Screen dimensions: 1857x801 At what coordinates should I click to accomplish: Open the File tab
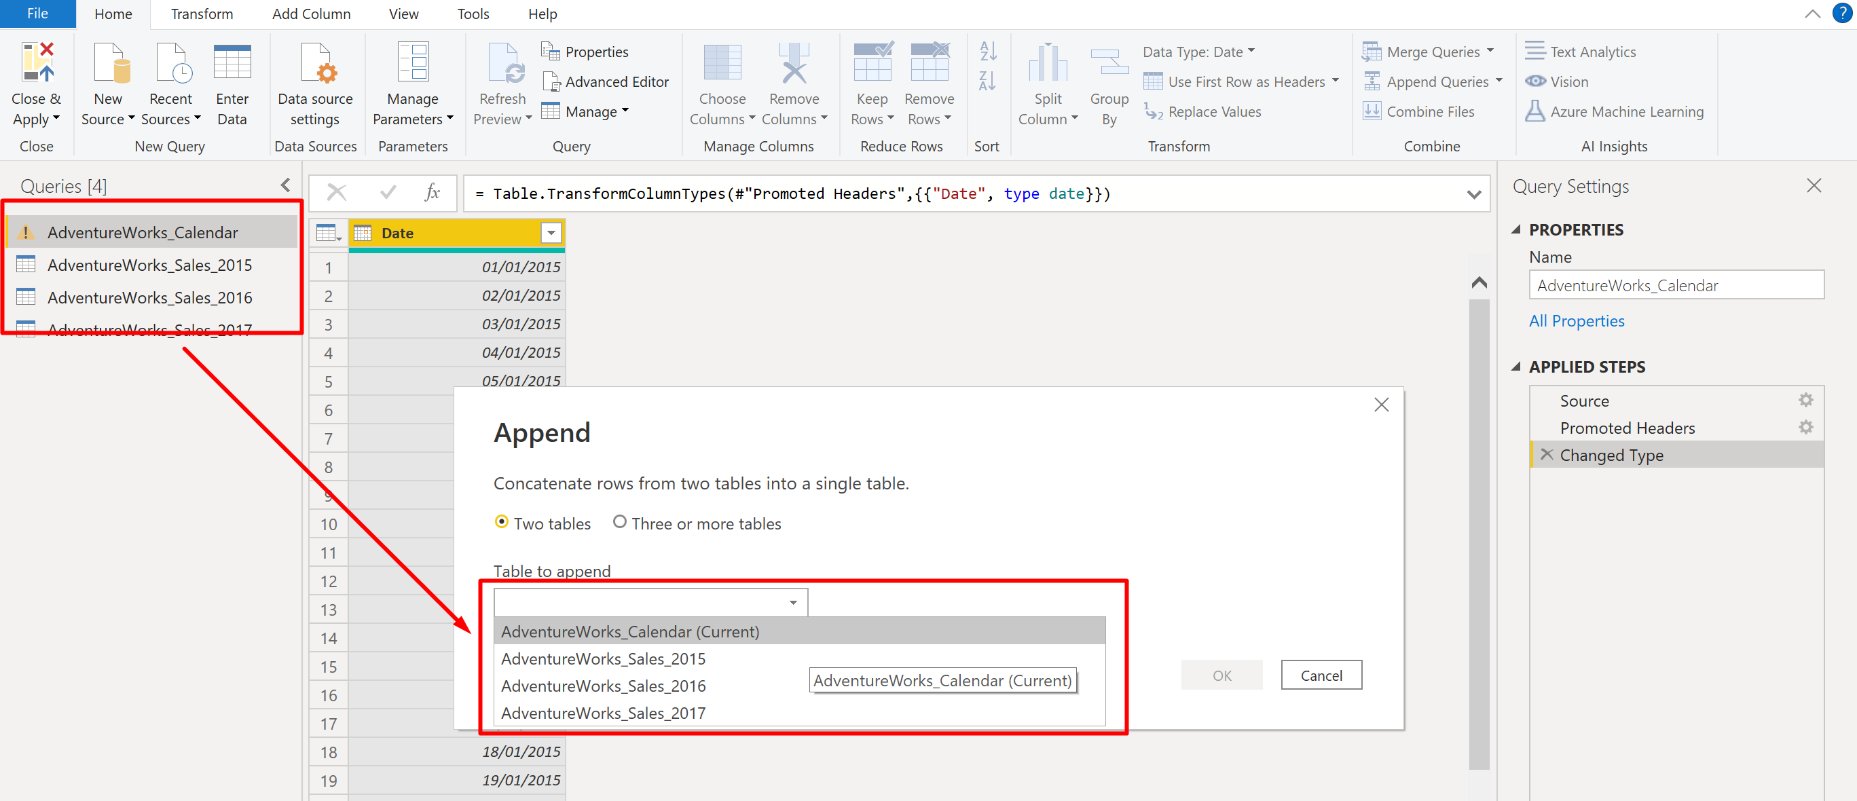click(37, 14)
